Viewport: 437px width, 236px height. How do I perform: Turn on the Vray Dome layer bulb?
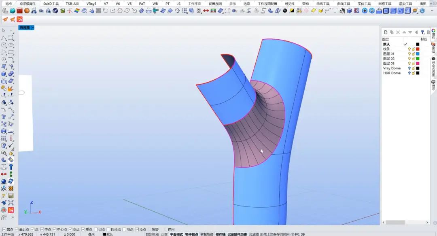point(409,68)
